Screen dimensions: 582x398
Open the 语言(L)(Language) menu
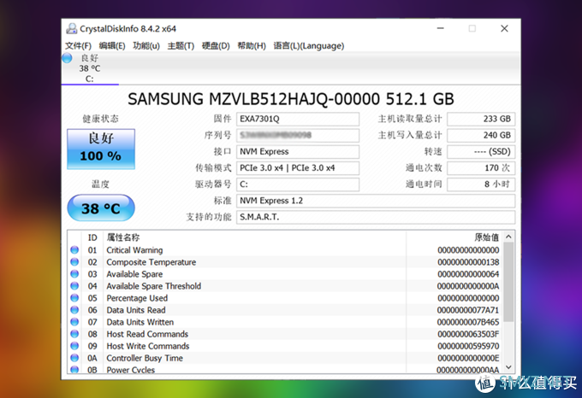point(309,46)
